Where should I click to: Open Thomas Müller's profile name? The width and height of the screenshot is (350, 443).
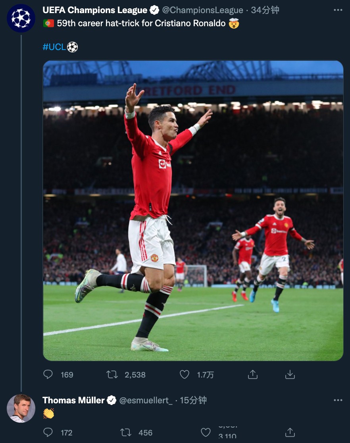click(x=73, y=401)
